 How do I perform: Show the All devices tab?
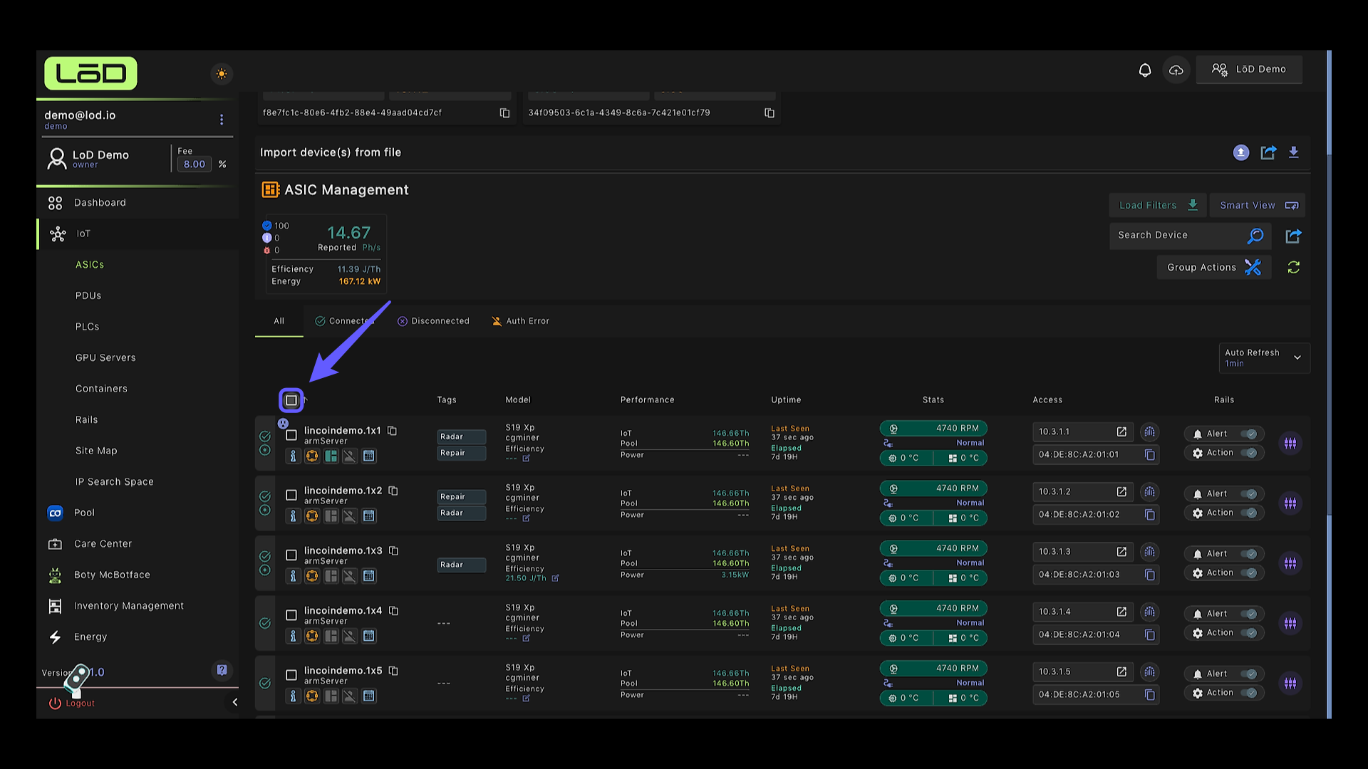pos(279,321)
